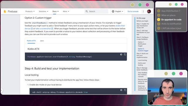This screenshot has width=188, height=106.
Task: Open the Products dropdown menu
Action: click(30, 11)
